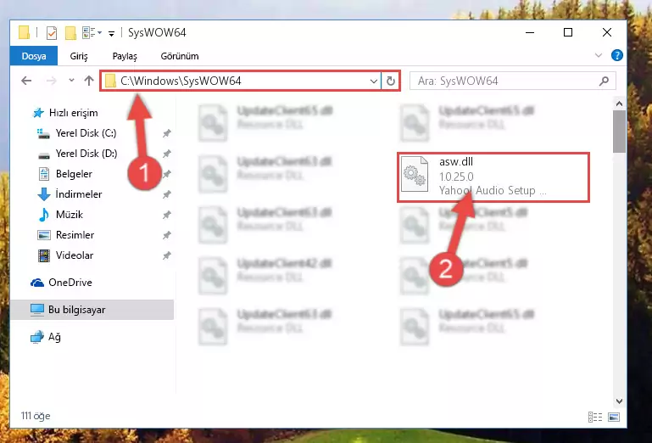Open İndirmeler in the sidebar
The image size is (652, 443).
pyautogui.click(x=70, y=194)
